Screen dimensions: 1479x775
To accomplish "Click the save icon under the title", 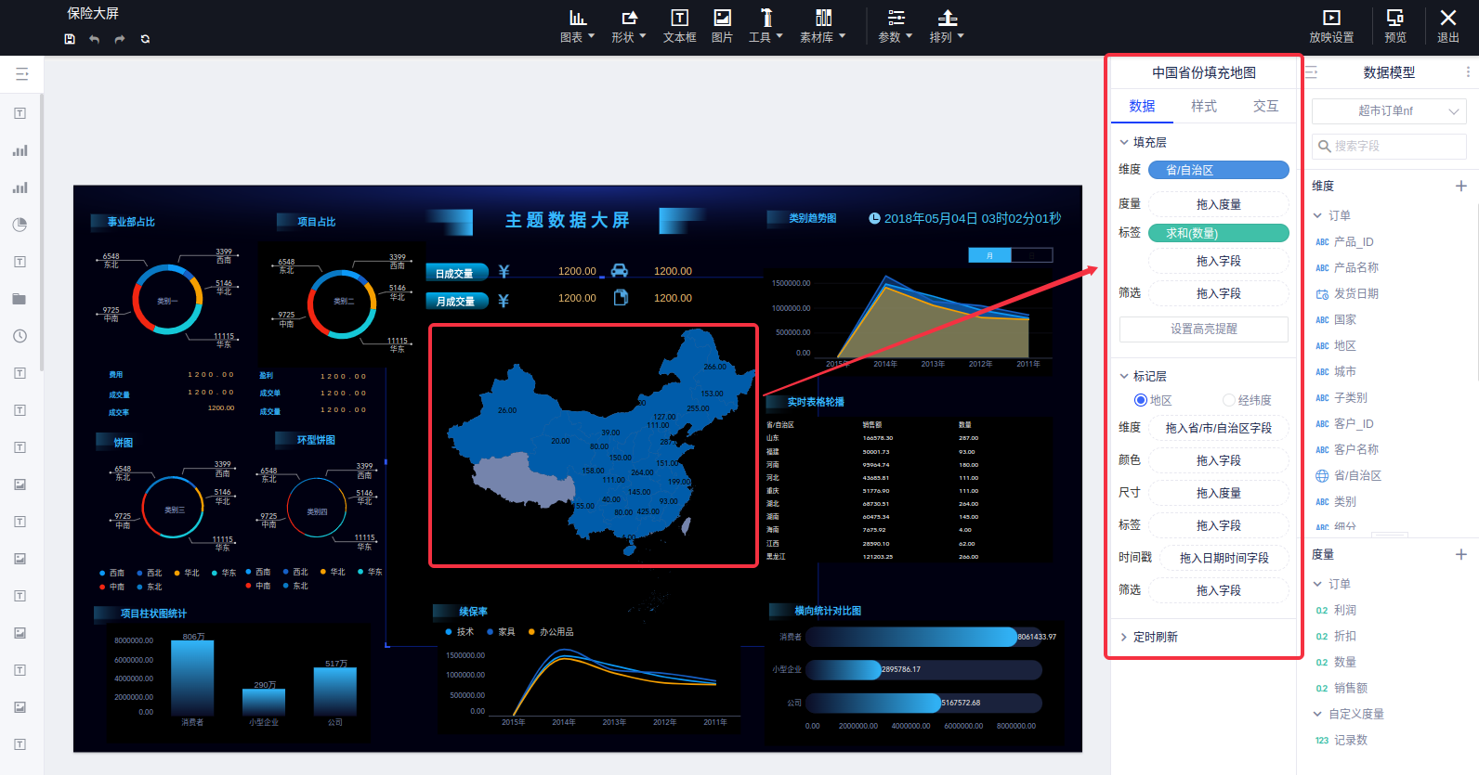I will 70,39.
